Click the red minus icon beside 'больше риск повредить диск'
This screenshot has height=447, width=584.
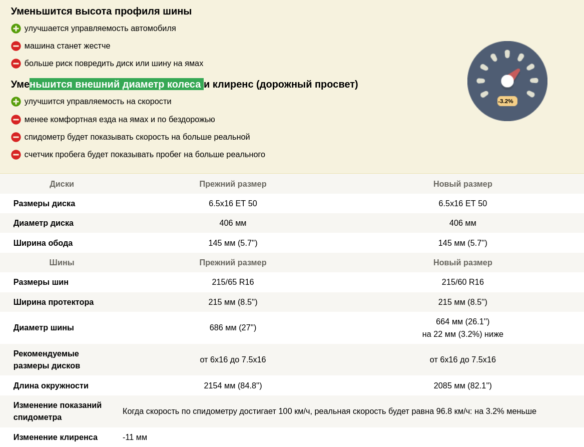pos(16,64)
